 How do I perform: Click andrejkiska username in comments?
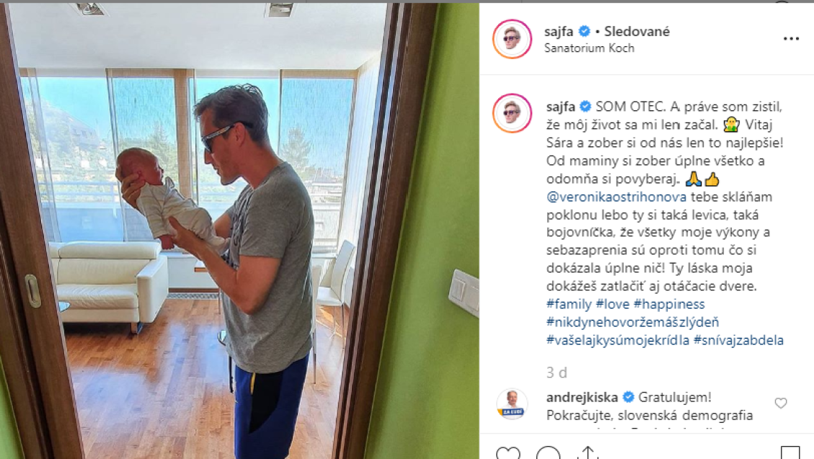[582, 397]
